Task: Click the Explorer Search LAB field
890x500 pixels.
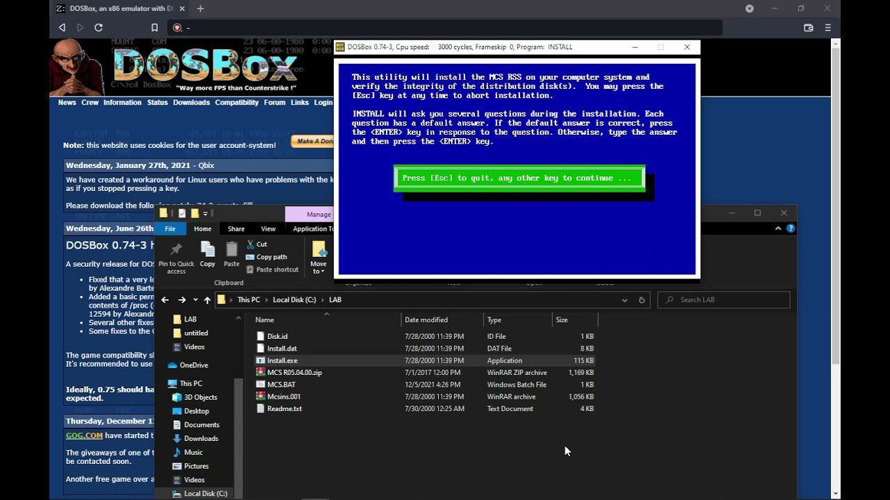Action: pos(724,300)
